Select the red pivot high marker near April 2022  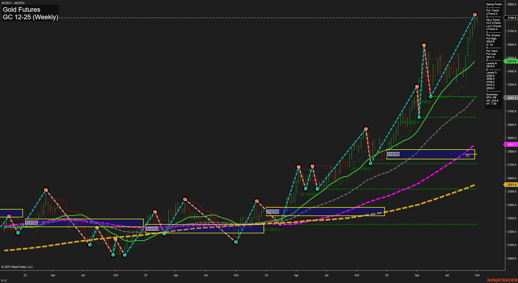[x=46, y=190]
